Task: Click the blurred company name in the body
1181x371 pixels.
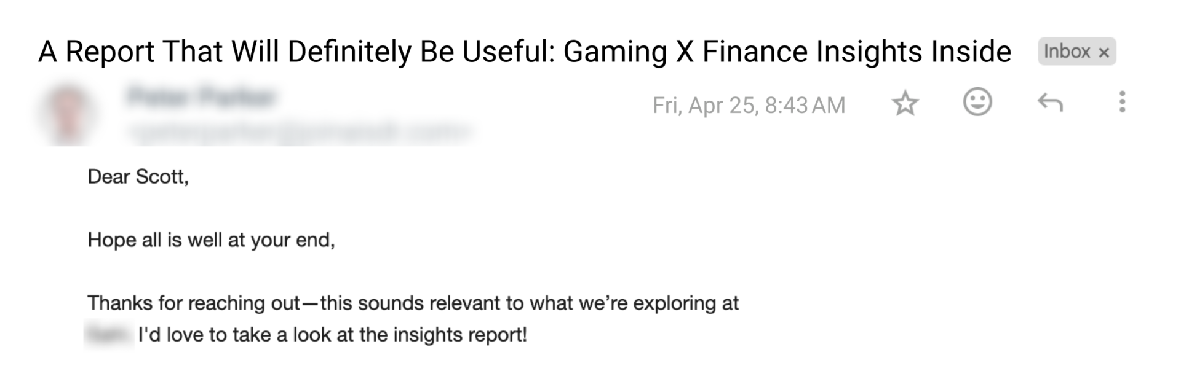Action: click(109, 335)
